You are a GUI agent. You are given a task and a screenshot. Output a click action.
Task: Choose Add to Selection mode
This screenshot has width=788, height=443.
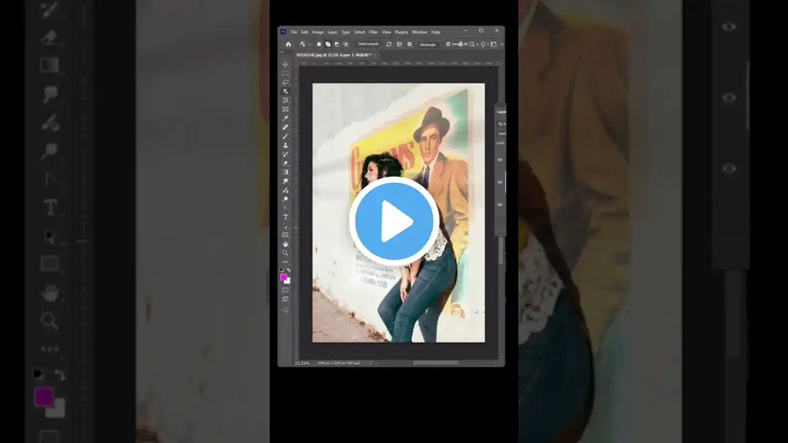[x=328, y=44]
